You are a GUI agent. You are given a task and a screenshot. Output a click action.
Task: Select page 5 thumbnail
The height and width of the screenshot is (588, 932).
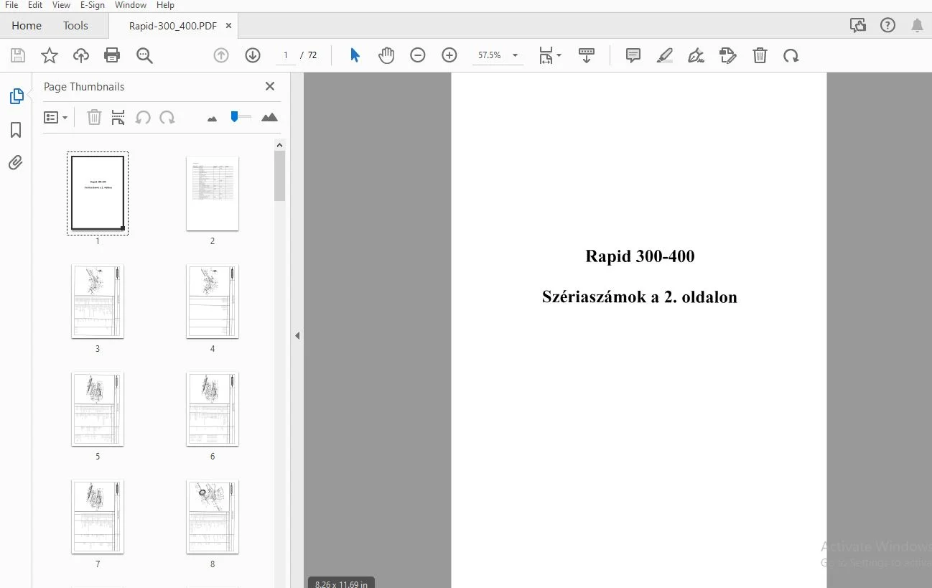coord(98,409)
